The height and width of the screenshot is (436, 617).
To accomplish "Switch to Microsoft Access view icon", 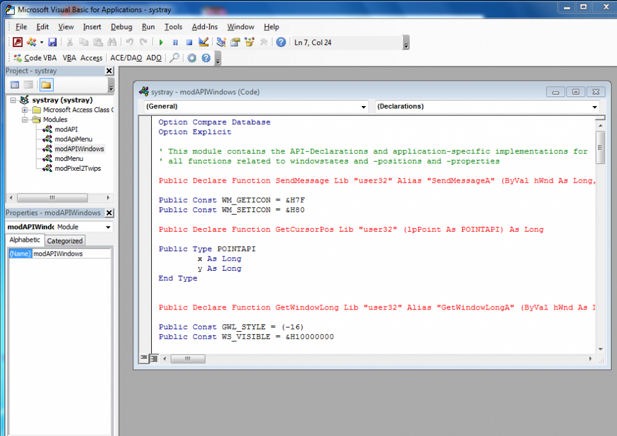I will coord(18,42).
